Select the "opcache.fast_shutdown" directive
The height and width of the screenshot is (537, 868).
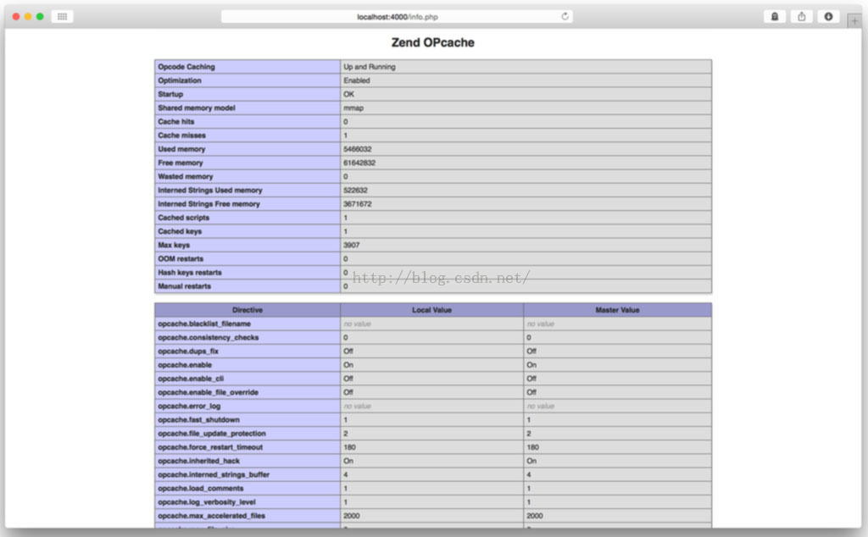[x=198, y=420]
